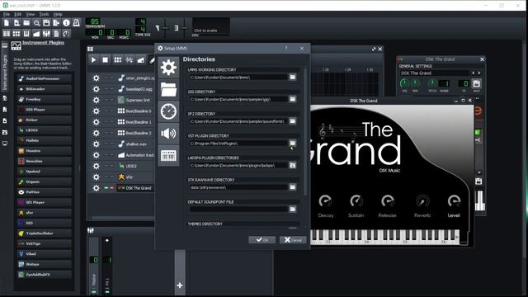This screenshot has height=297, width=528.
Task: Open recently opened projects icon
Action: point(36,23)
